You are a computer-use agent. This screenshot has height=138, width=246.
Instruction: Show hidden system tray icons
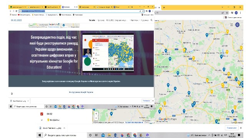point(209,135)
